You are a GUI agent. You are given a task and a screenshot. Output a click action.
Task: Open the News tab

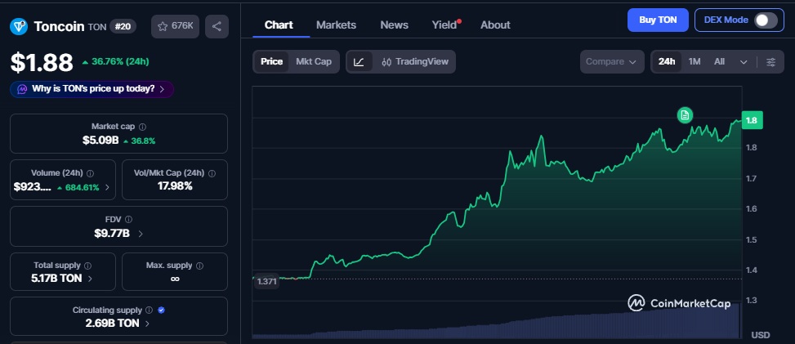394,25
